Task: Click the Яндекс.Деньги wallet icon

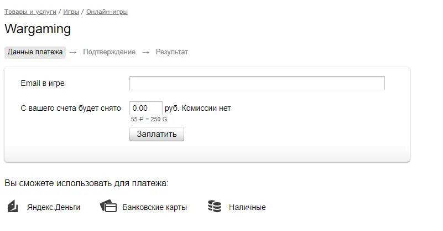Action: (x=13, y=206)
